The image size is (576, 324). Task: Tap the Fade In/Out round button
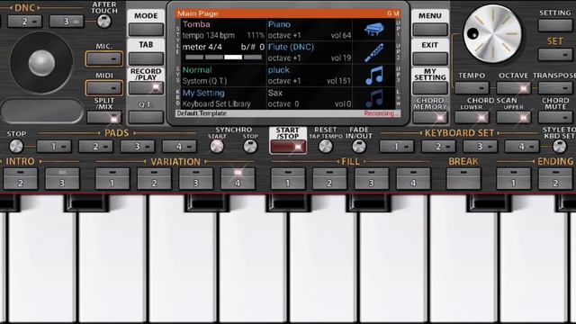click(x=359, y=147)
